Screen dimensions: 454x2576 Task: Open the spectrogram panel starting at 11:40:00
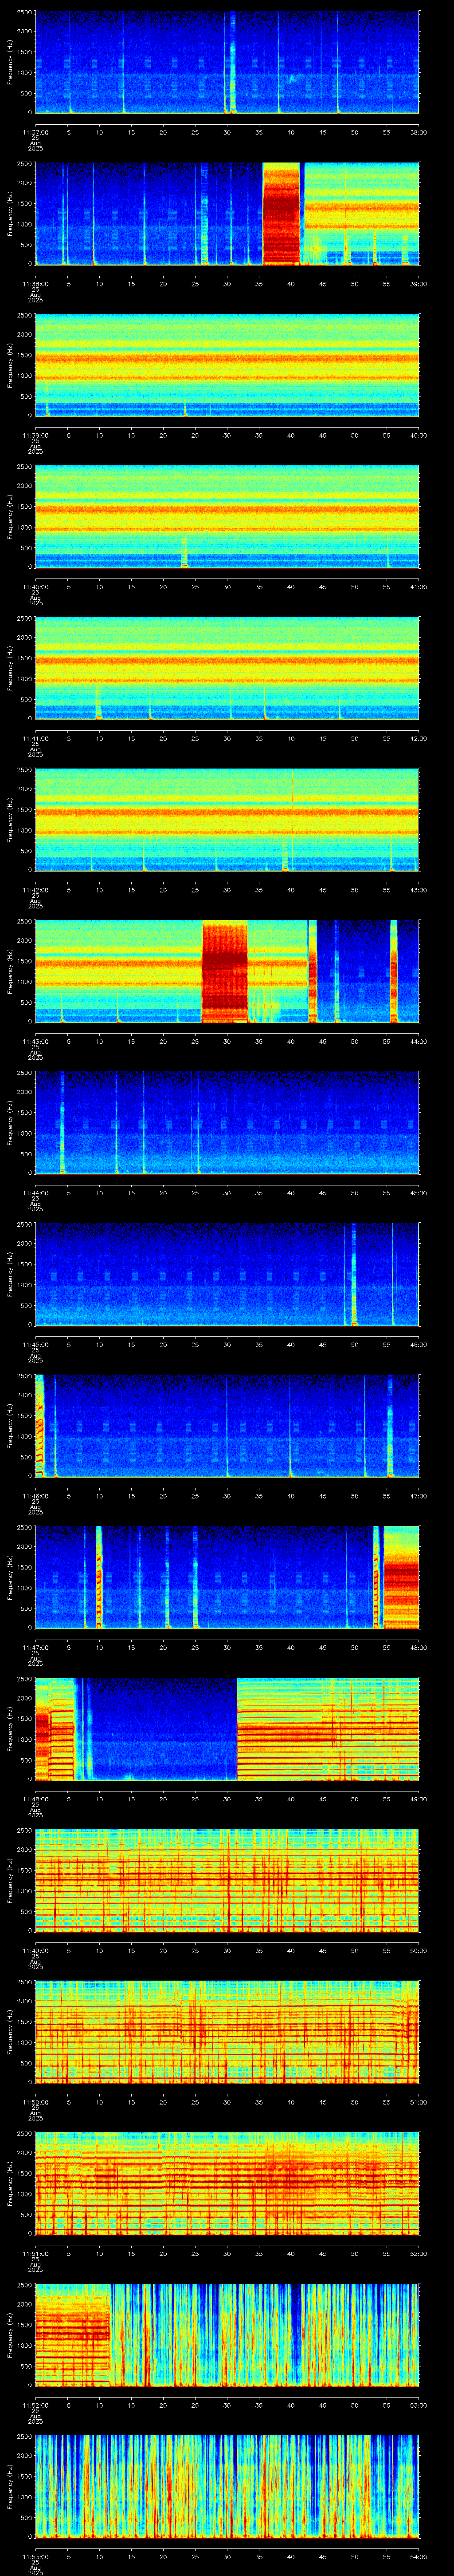tap(227, 516)
